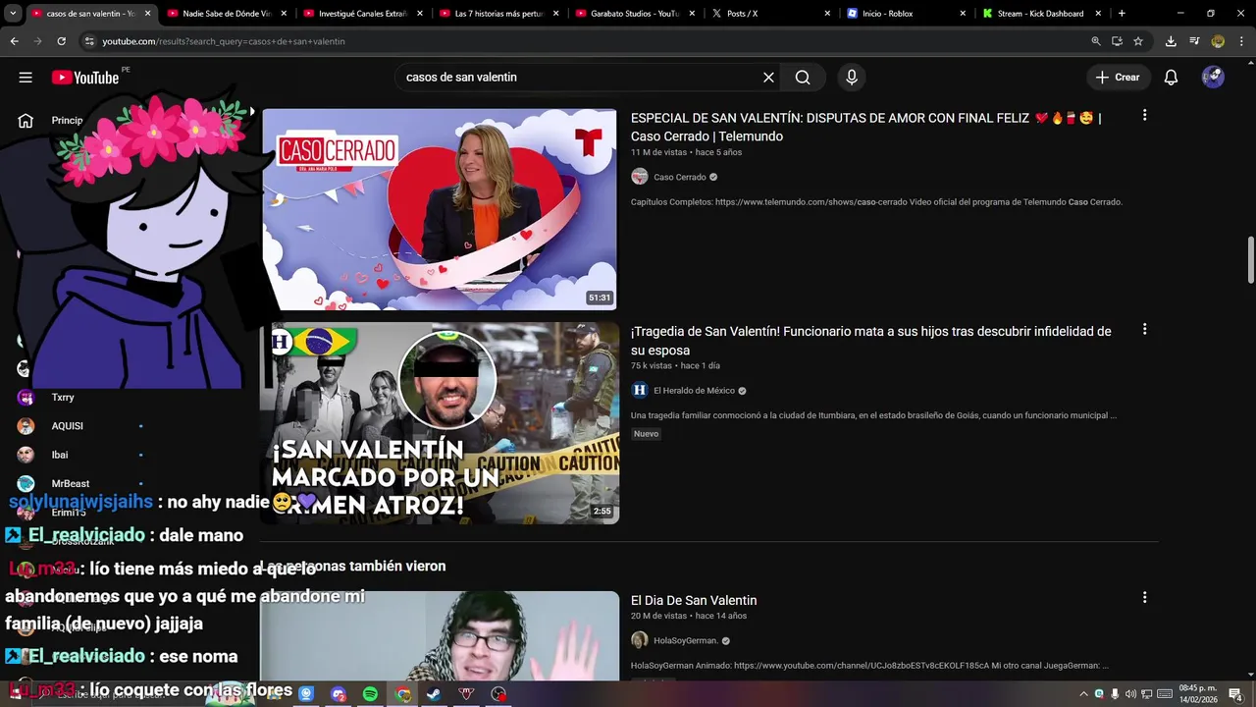
Task: Open YouTube notifications bell
Action: coord(1171,78)
